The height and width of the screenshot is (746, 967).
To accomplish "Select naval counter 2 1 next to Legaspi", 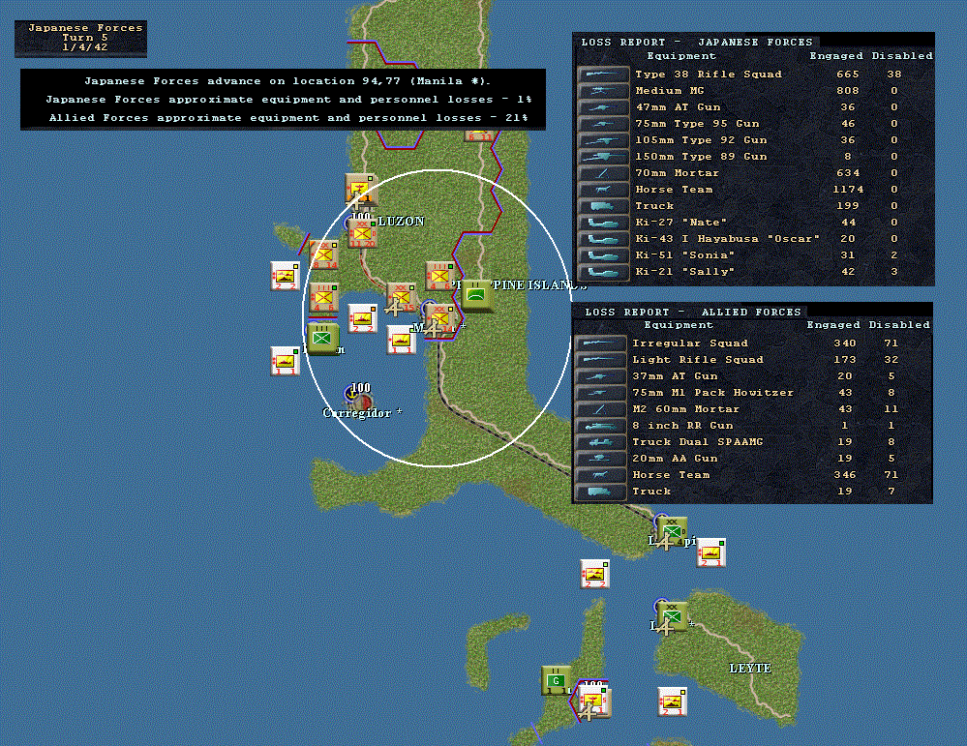I will 710,553.
